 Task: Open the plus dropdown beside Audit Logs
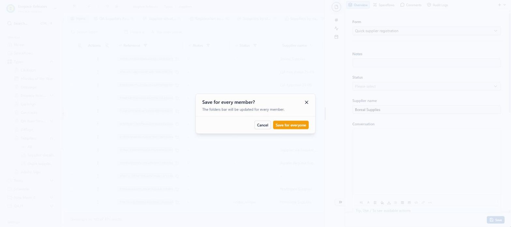click(501, 5)
